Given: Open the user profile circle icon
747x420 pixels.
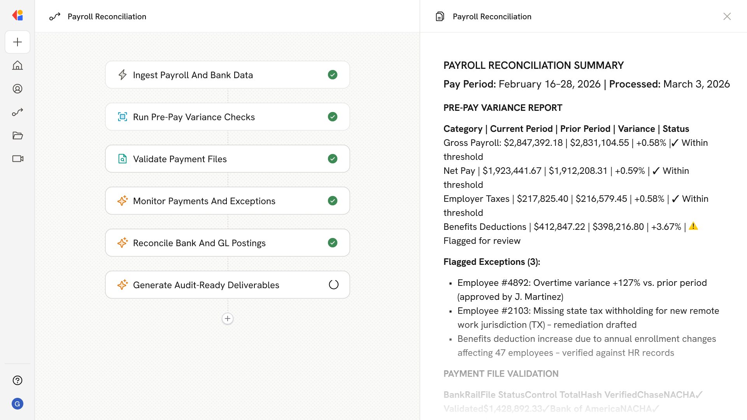Looking at the screenshot, I should (18, 89).
